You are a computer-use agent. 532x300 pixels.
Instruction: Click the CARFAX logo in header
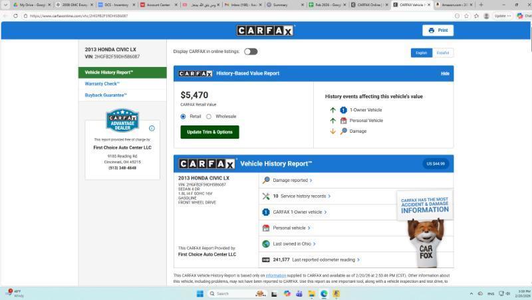click(x=265, y=31)
